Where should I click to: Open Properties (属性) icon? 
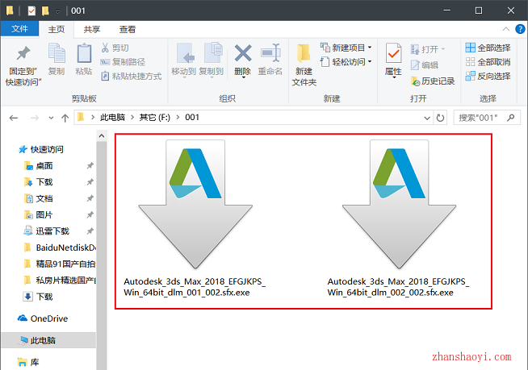393,53
